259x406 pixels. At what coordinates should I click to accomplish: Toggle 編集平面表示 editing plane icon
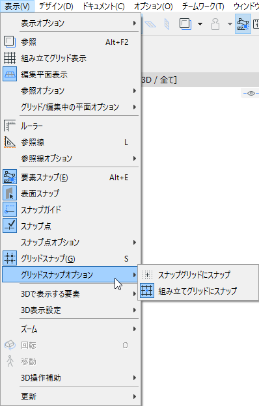(x=10, y=74)
